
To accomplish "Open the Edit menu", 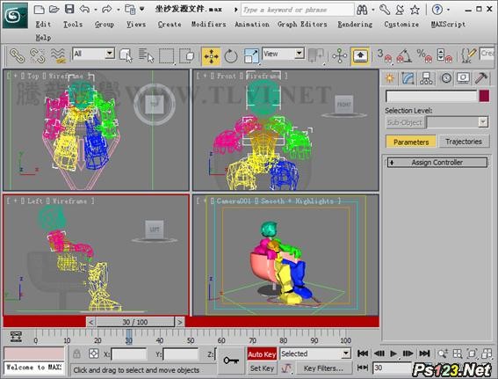I will click(43, 24).
